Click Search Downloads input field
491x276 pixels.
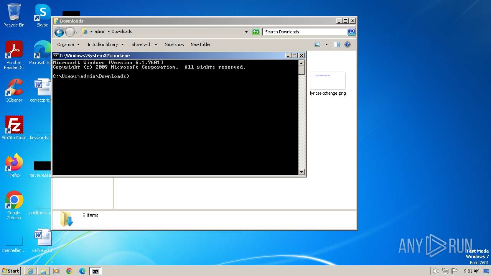click(x=305, y=32)
